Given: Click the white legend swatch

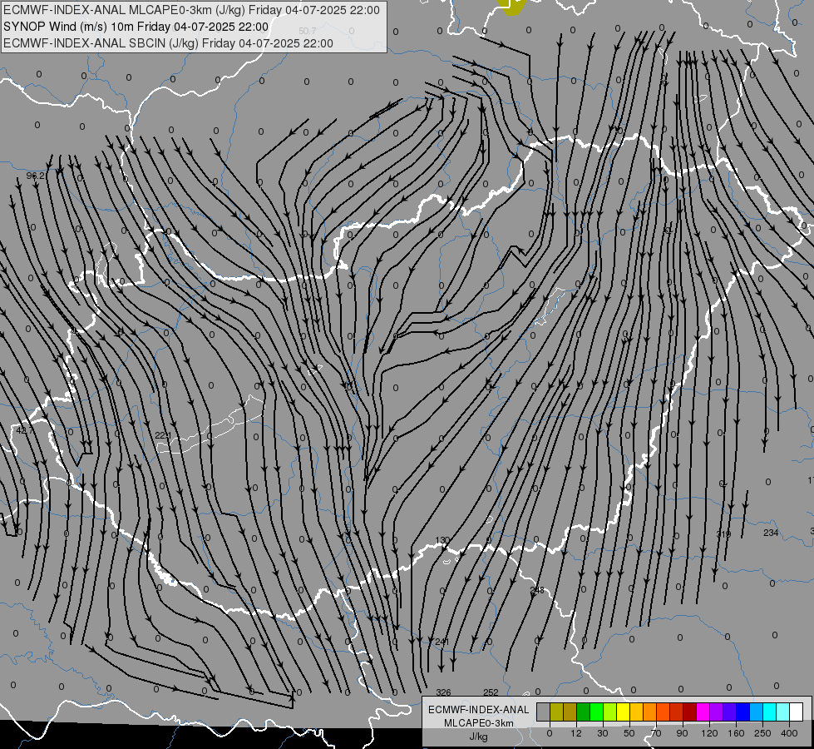Looking at the screenshot, I should point(797,712).
